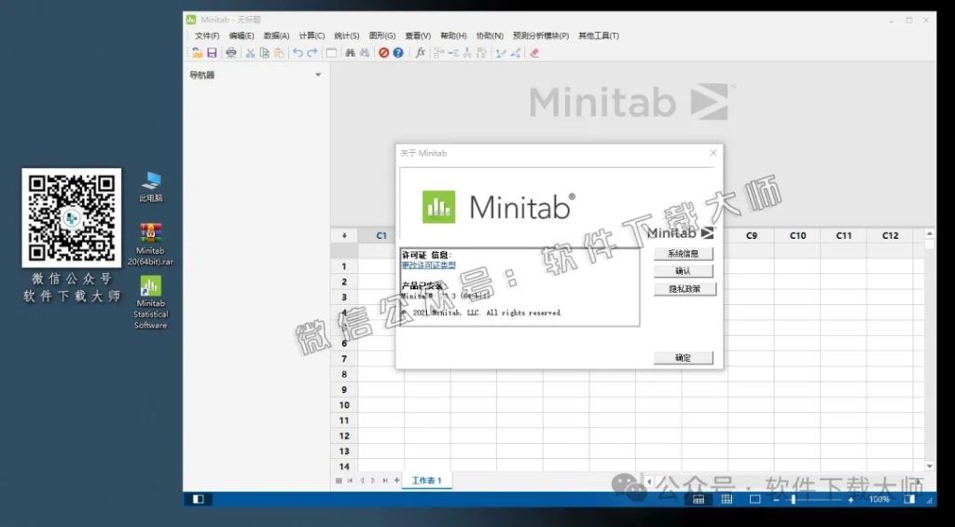Screen dimensions: 955x527
Task: Click the rectangle window icon in toolbar
Action: (x=331, y=53)
